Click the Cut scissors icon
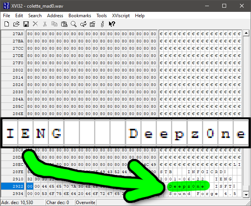The height and width of the screenshot is (206, 251). 45,24
